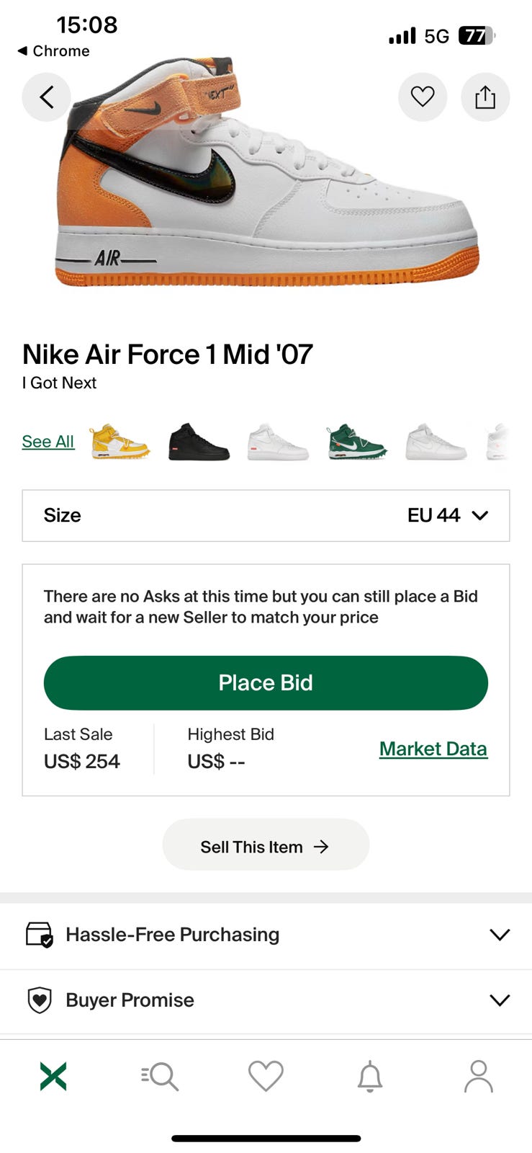
Task: Click the See All link
Action: (48, 442)
